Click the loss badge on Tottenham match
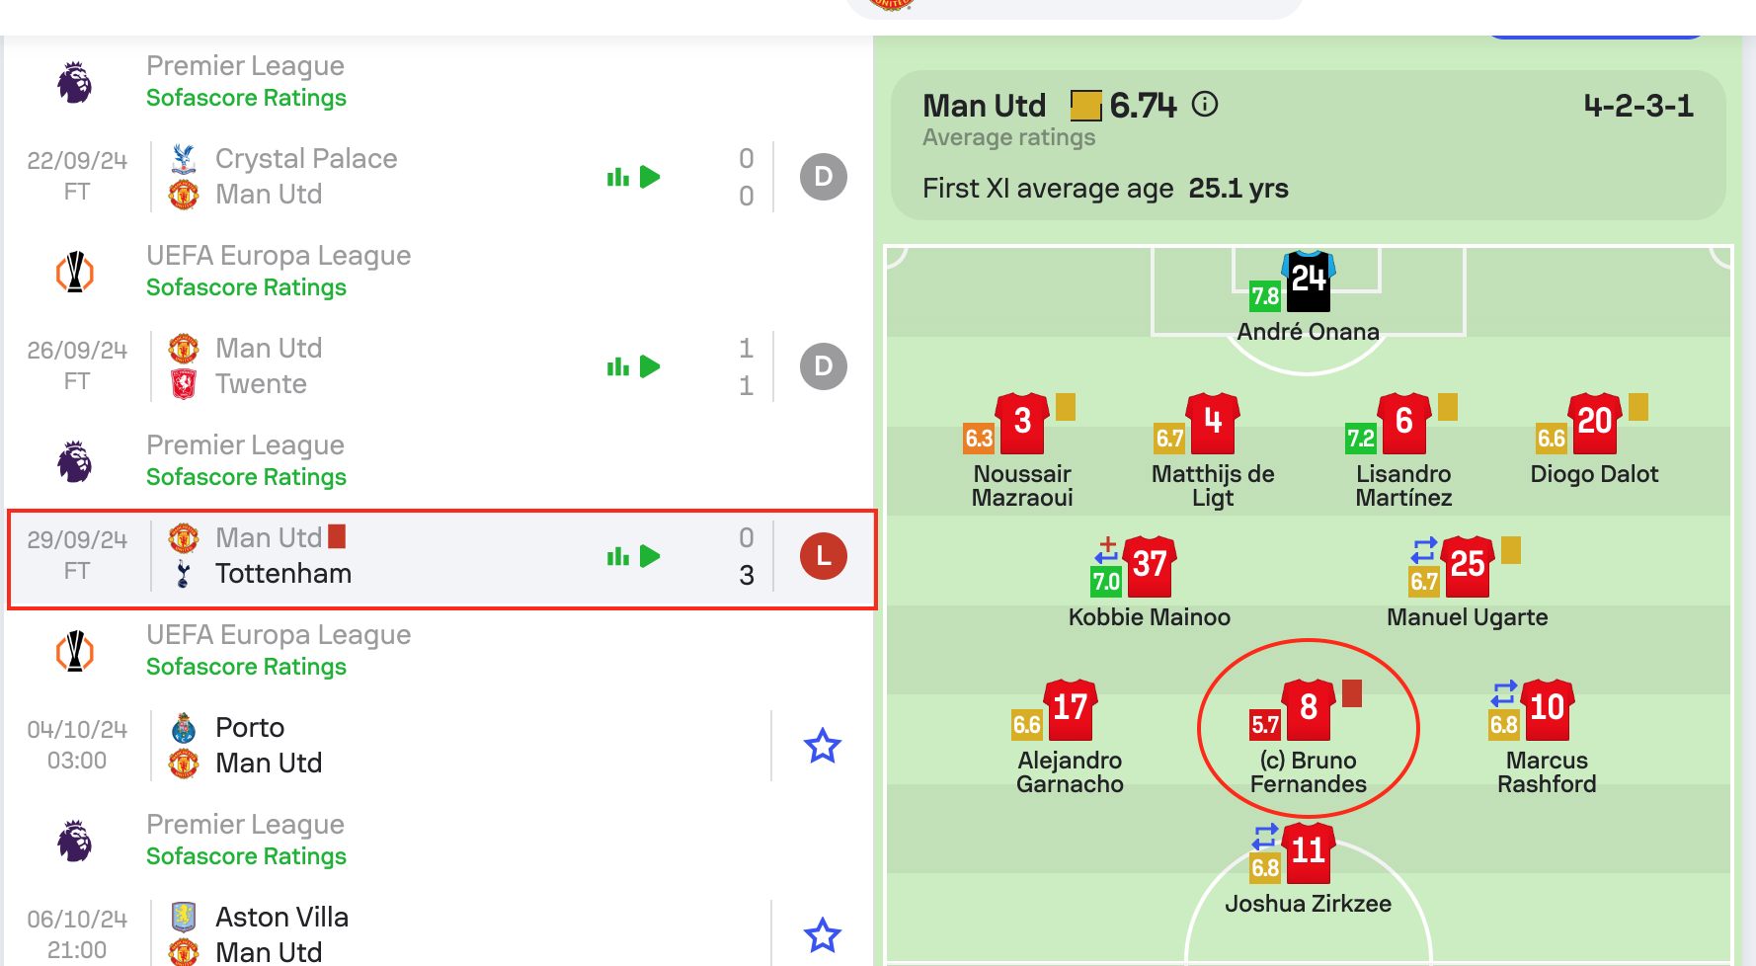 point(824,556)
